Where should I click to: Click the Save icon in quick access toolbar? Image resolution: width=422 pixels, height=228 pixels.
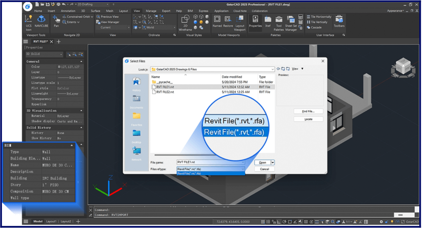point(47,4)
